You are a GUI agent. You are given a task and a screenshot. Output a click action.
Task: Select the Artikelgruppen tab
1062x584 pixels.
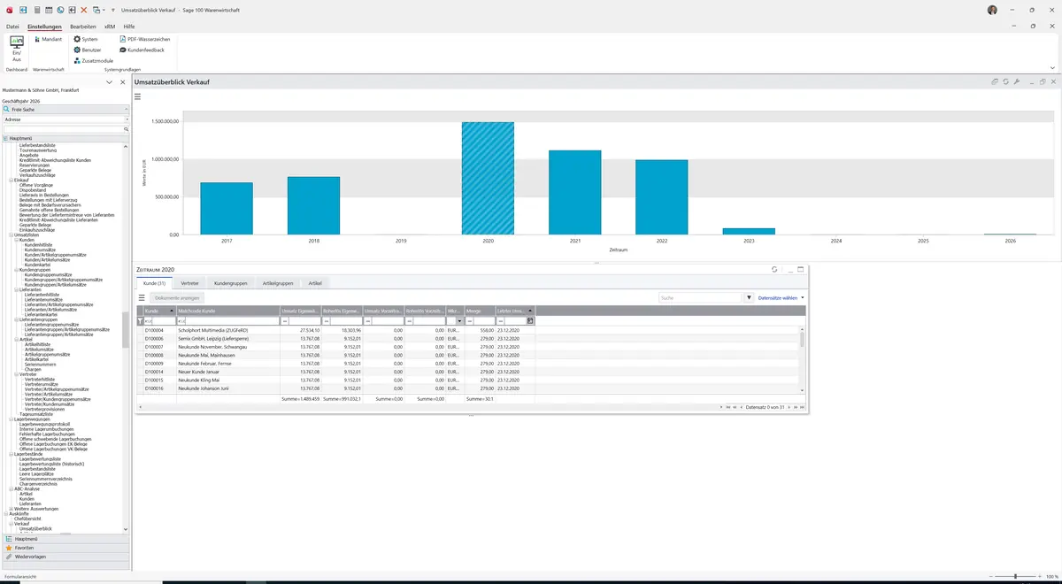pos(278,283)
